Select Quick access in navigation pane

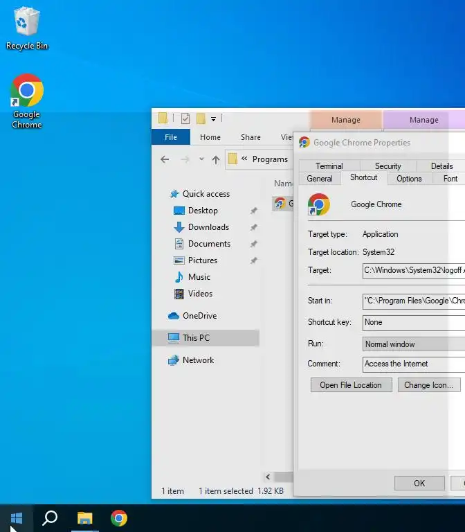tap(199, 194)
